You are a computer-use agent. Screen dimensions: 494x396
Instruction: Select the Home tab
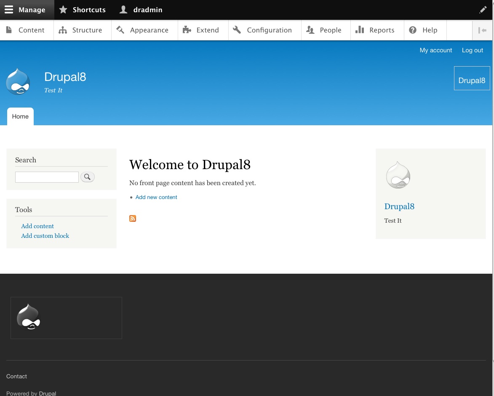click(x=20, y=117)
